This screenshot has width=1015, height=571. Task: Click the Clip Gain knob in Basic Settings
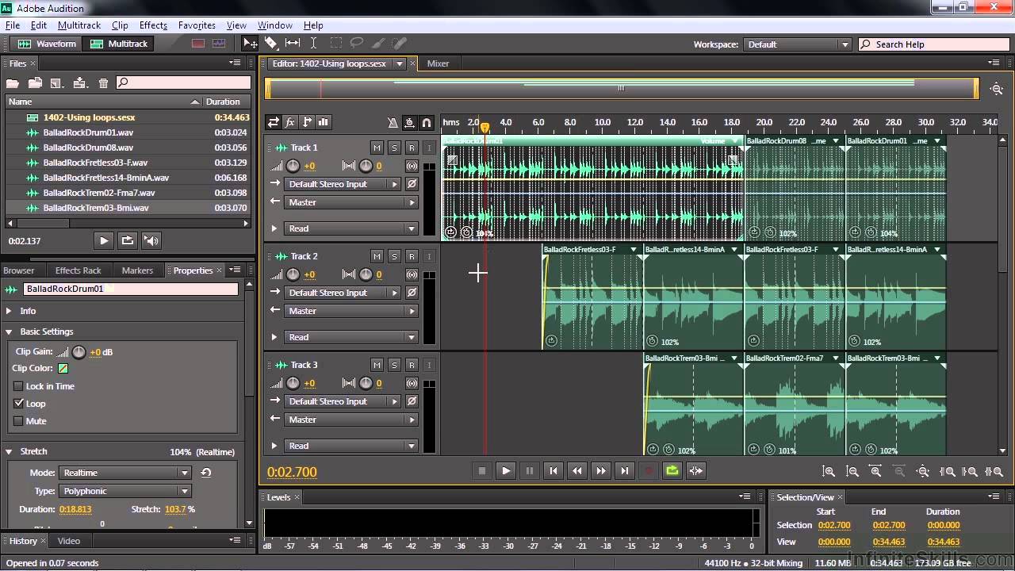coord(79,351)
